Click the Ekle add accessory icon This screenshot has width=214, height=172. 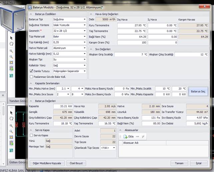coord(125,137)
